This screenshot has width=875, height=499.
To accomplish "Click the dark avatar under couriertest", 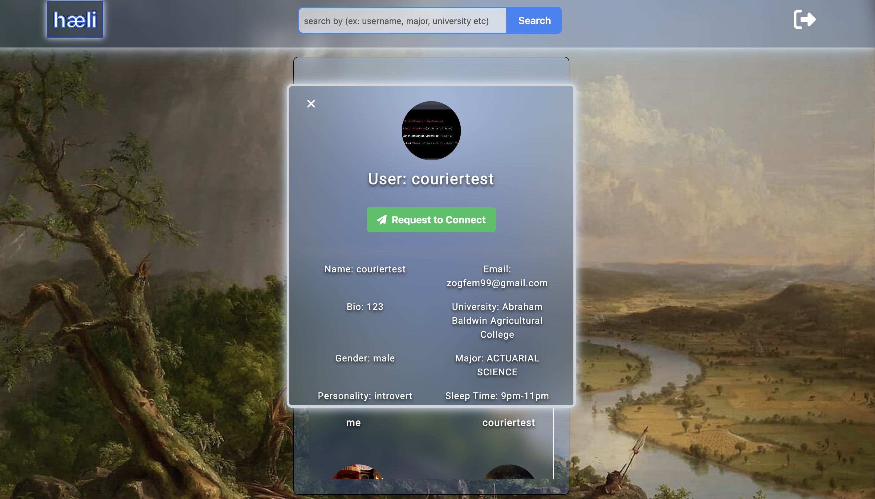I will (x=509, y=473).
